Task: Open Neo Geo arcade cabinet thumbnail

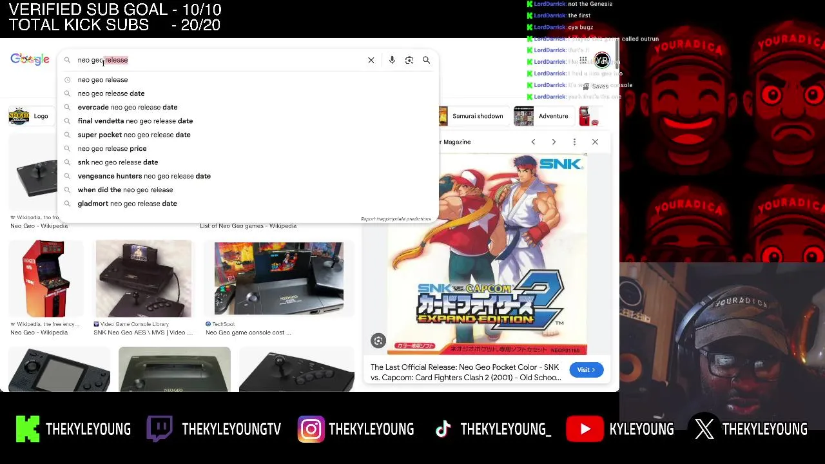Action: click(x=46, y=278)
